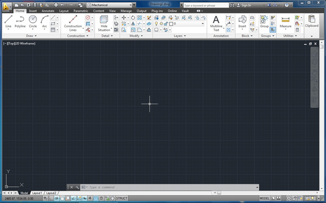
Task: Expand the Layers panel
Action: 180,36
